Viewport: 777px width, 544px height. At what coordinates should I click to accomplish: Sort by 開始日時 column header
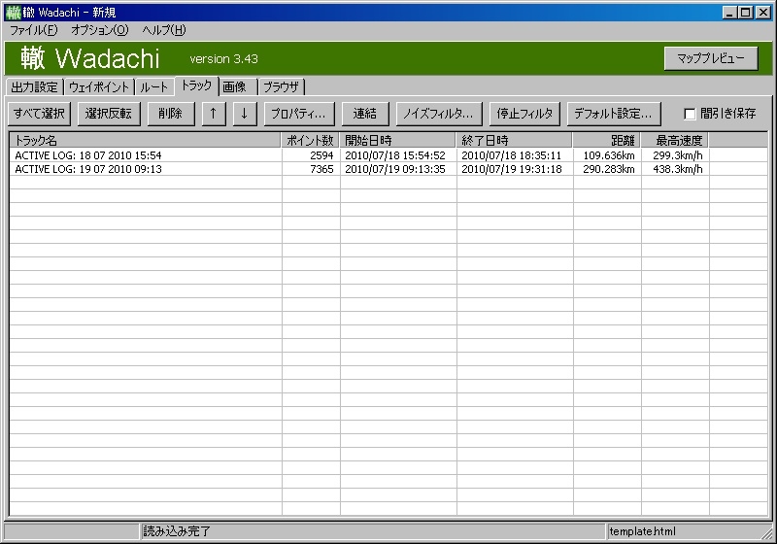click(x=398, y=140)
